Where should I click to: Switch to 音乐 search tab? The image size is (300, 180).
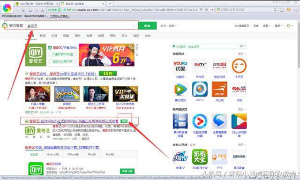tap(136, 36)
